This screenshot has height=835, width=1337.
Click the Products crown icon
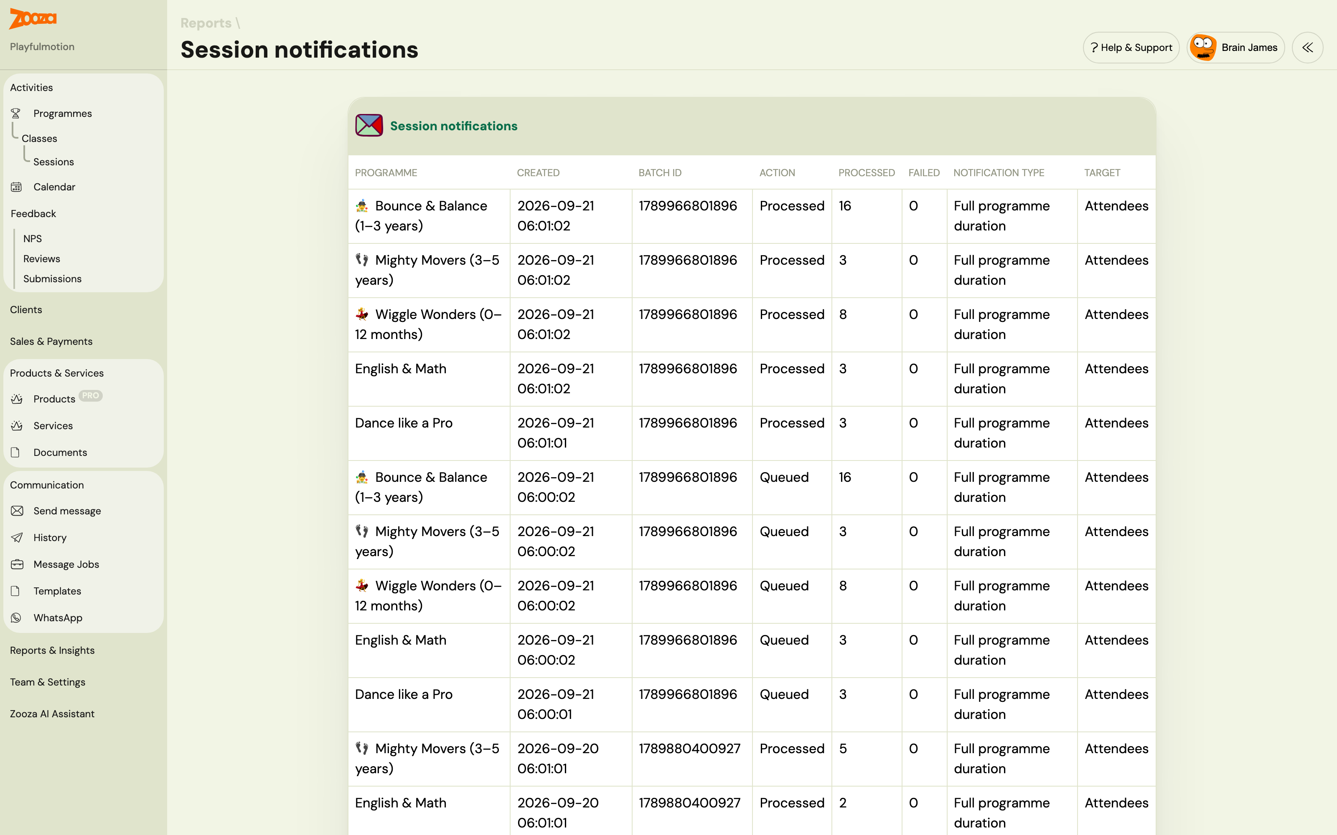(x=17, y=399)
